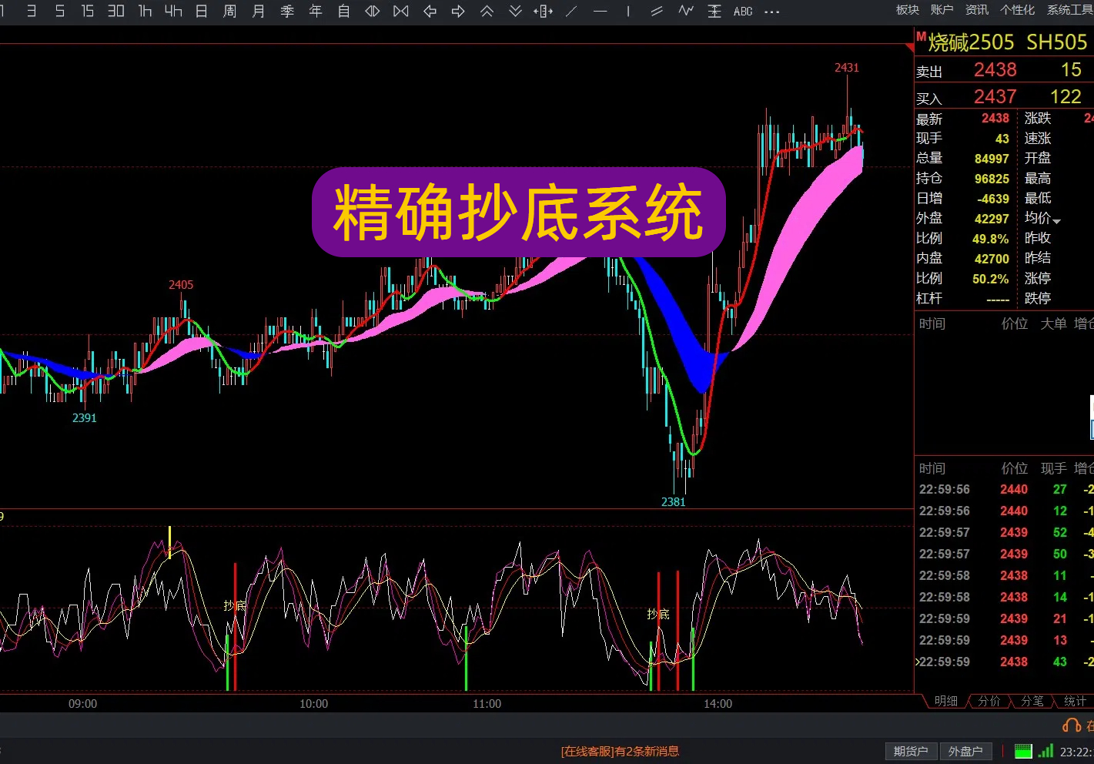Click the 内盘 value 42700
This screenshot has height=764, width=1094.
(992, 259)
